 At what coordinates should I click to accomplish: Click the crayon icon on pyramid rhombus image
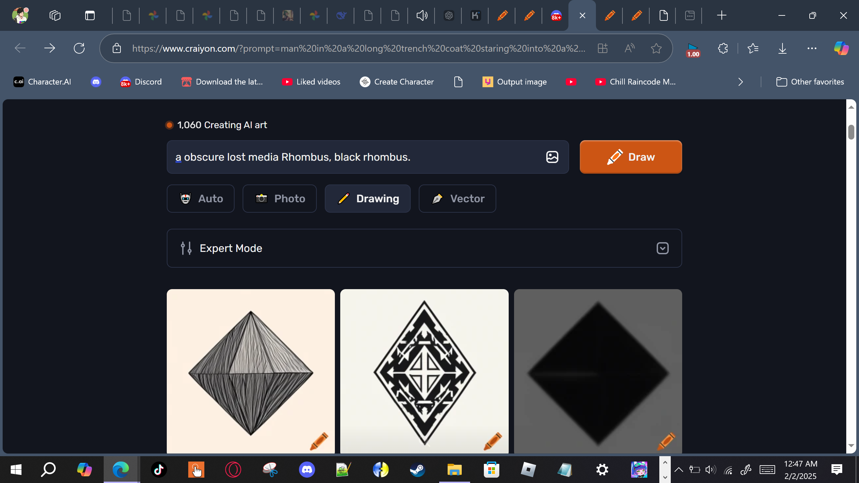coord(319,441)
